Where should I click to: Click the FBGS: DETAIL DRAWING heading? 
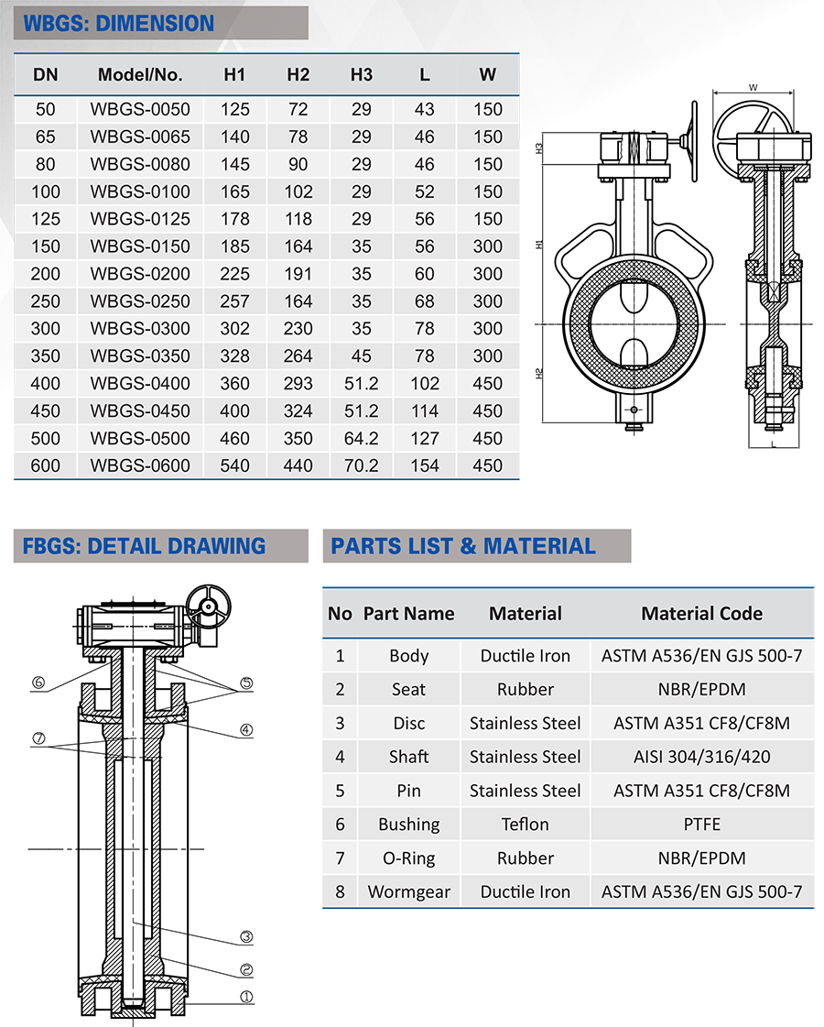[144, 546]
